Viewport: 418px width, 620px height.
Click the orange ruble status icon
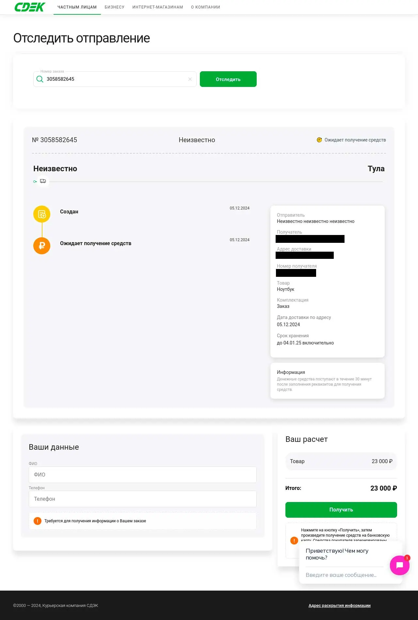pyautogui.click(x=42, y=245)
